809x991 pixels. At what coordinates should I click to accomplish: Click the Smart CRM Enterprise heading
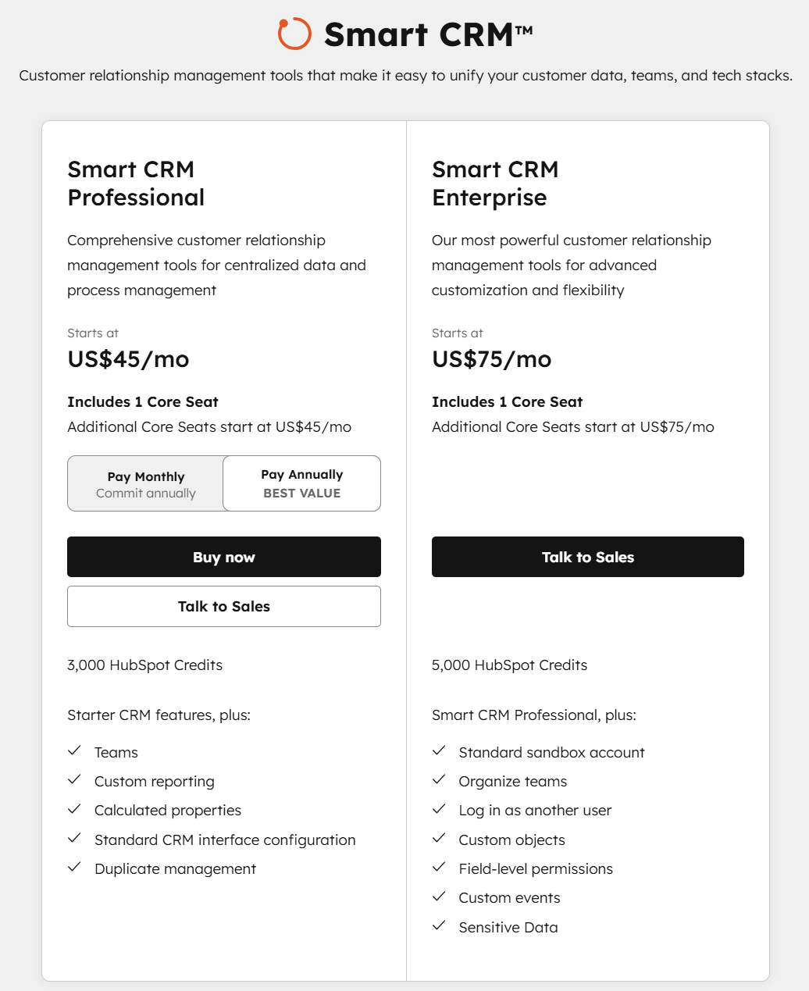click(x=495, y=184)
